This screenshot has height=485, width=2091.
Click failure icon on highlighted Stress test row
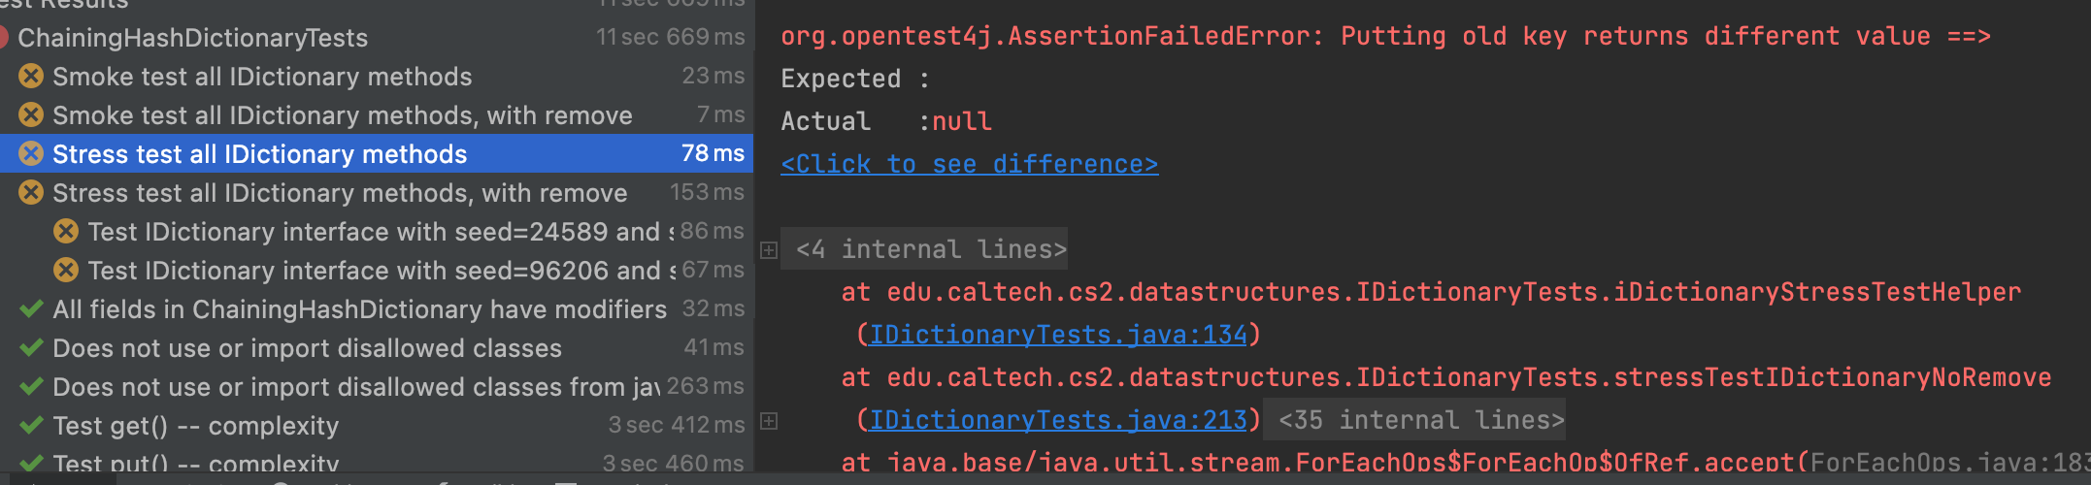(x=31, y=153)
